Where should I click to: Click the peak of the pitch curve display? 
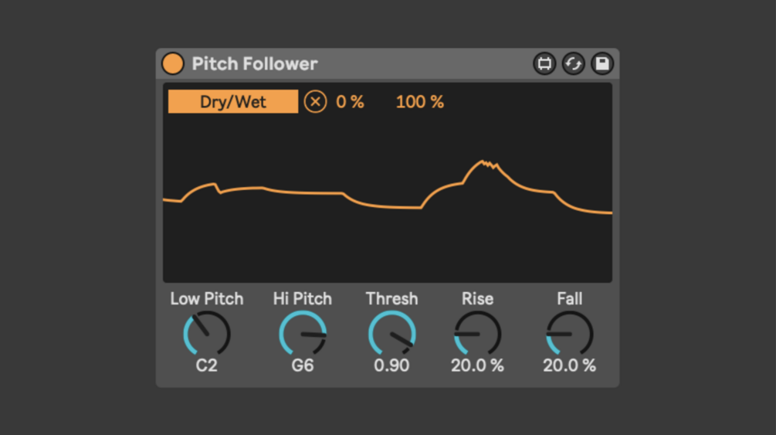coord(483,161)
